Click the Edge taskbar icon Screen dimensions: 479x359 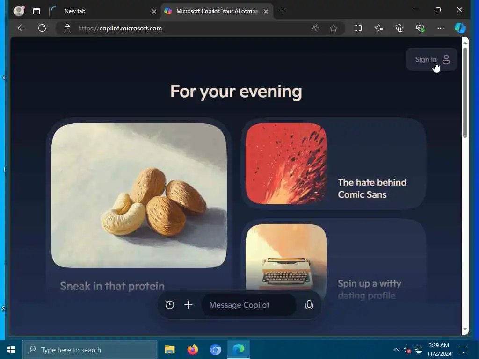coord(239,350)
